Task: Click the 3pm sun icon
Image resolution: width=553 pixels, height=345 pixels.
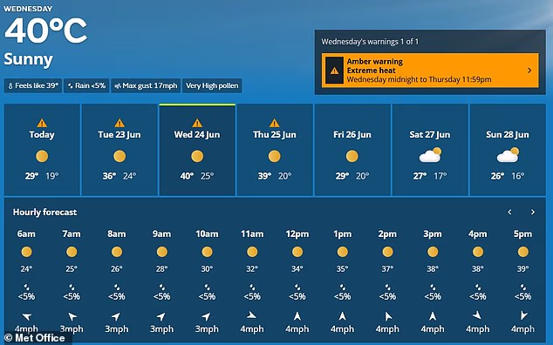Action: (x=433, y=252)
